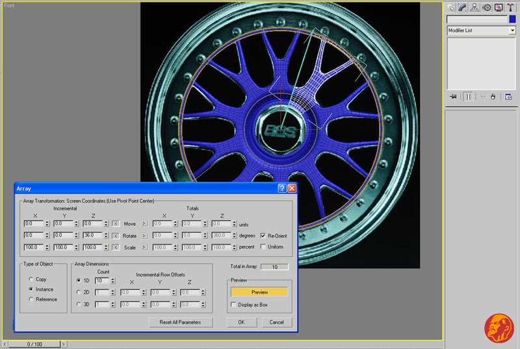
Task: Open the Modifier List dropdown
Action: point(512,30)
